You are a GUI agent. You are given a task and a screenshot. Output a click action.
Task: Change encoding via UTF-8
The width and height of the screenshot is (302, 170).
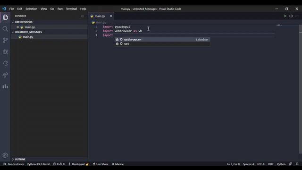pos(261,164)
